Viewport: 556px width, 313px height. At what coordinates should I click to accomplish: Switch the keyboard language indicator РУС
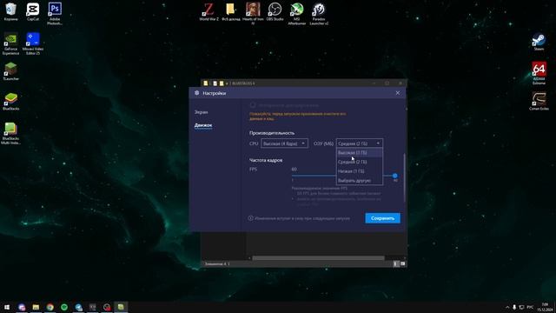pyautogui.click(x=530, y=307)
